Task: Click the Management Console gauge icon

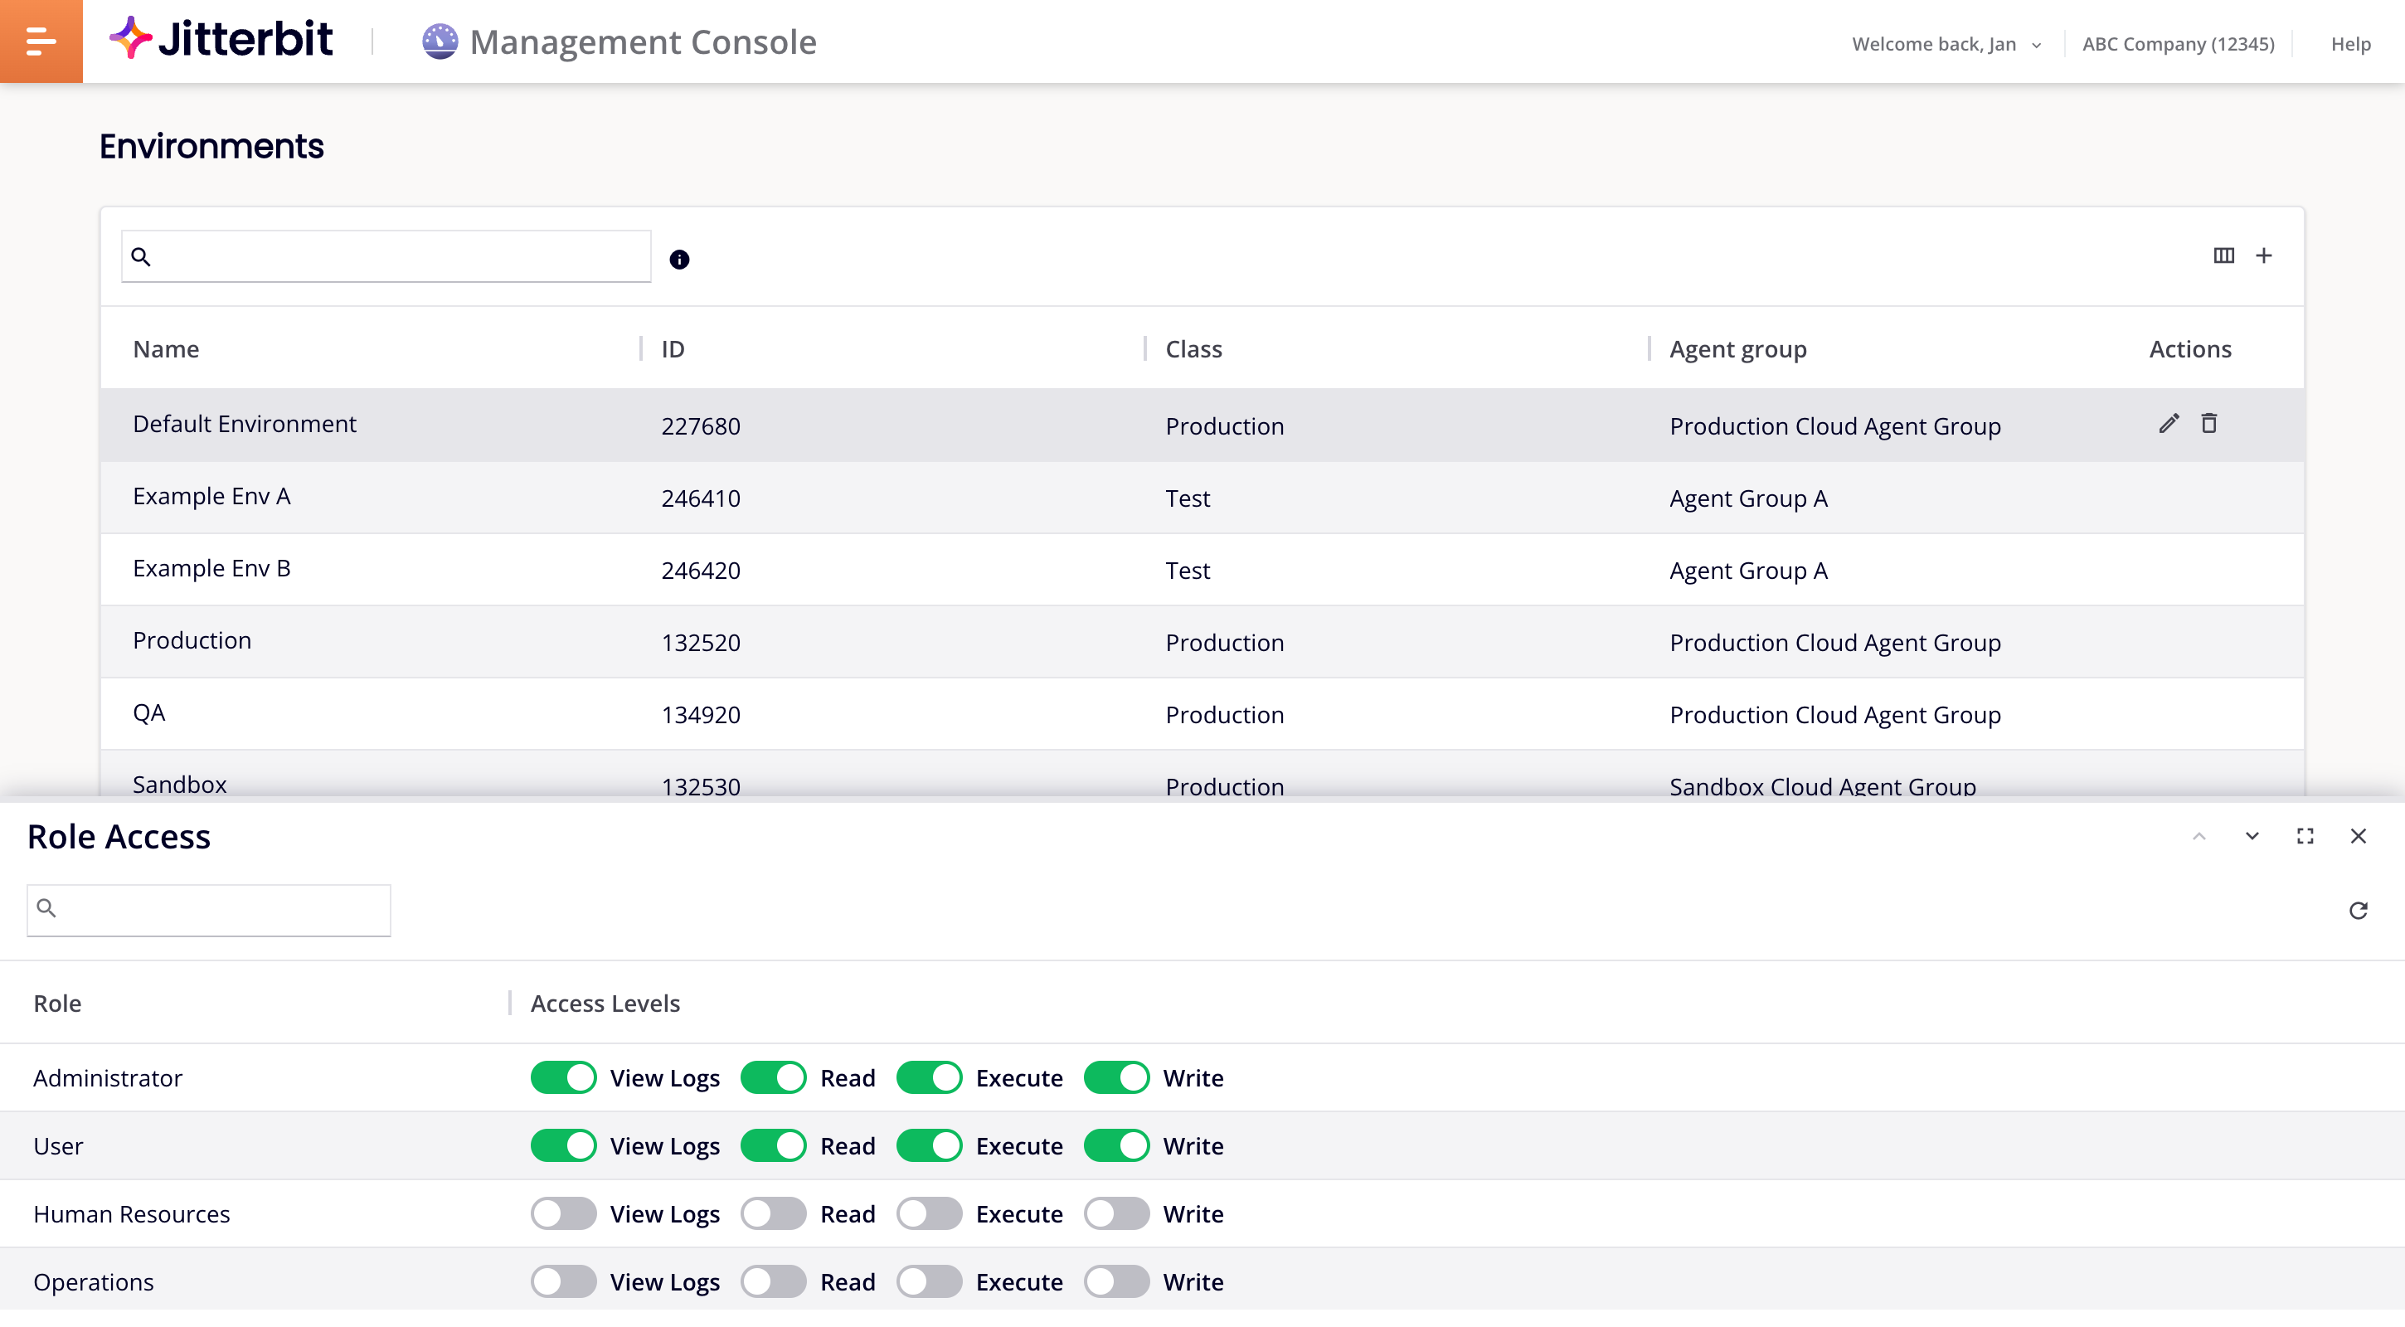Action: tap(440, 42)
